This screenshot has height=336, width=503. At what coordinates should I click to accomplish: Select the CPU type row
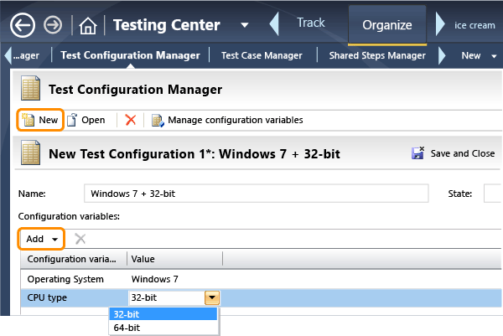261,297
